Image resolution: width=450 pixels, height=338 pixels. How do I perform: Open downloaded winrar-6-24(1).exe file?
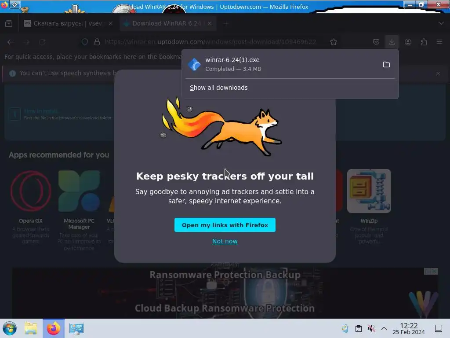pos(281,64)
